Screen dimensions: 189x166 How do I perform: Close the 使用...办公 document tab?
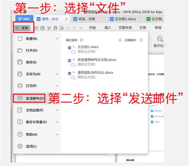tap(66, 19)
